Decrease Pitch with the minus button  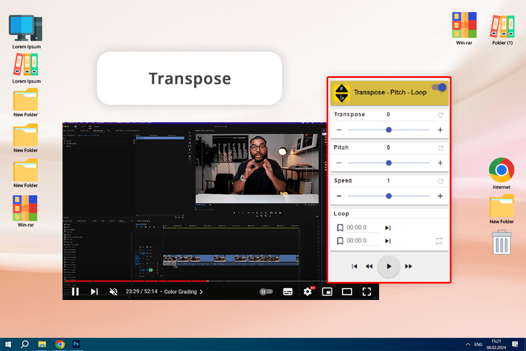tap(339, 163)
